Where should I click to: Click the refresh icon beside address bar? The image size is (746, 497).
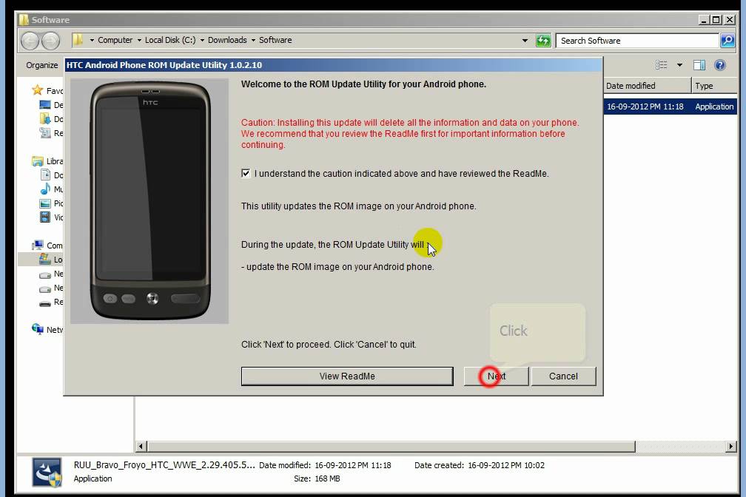click(x=543, y=41)
